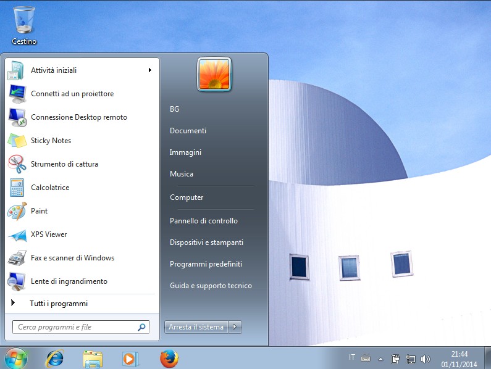Click the Connessione Desktop remoto icon
The height and width of the screenshot is (369, 491).
pyautogui.click(x=17, y=117)
